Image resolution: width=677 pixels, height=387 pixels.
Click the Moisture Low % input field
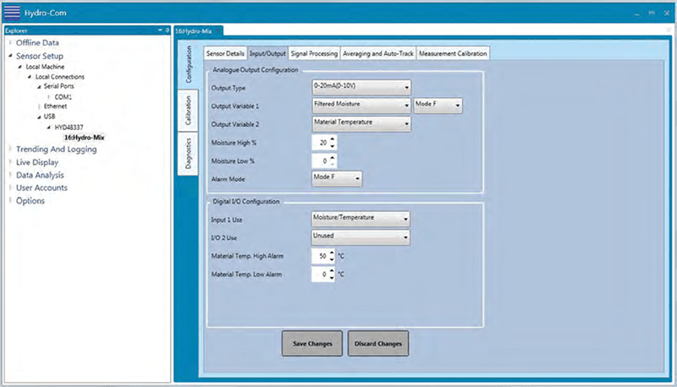pos(321,161)
